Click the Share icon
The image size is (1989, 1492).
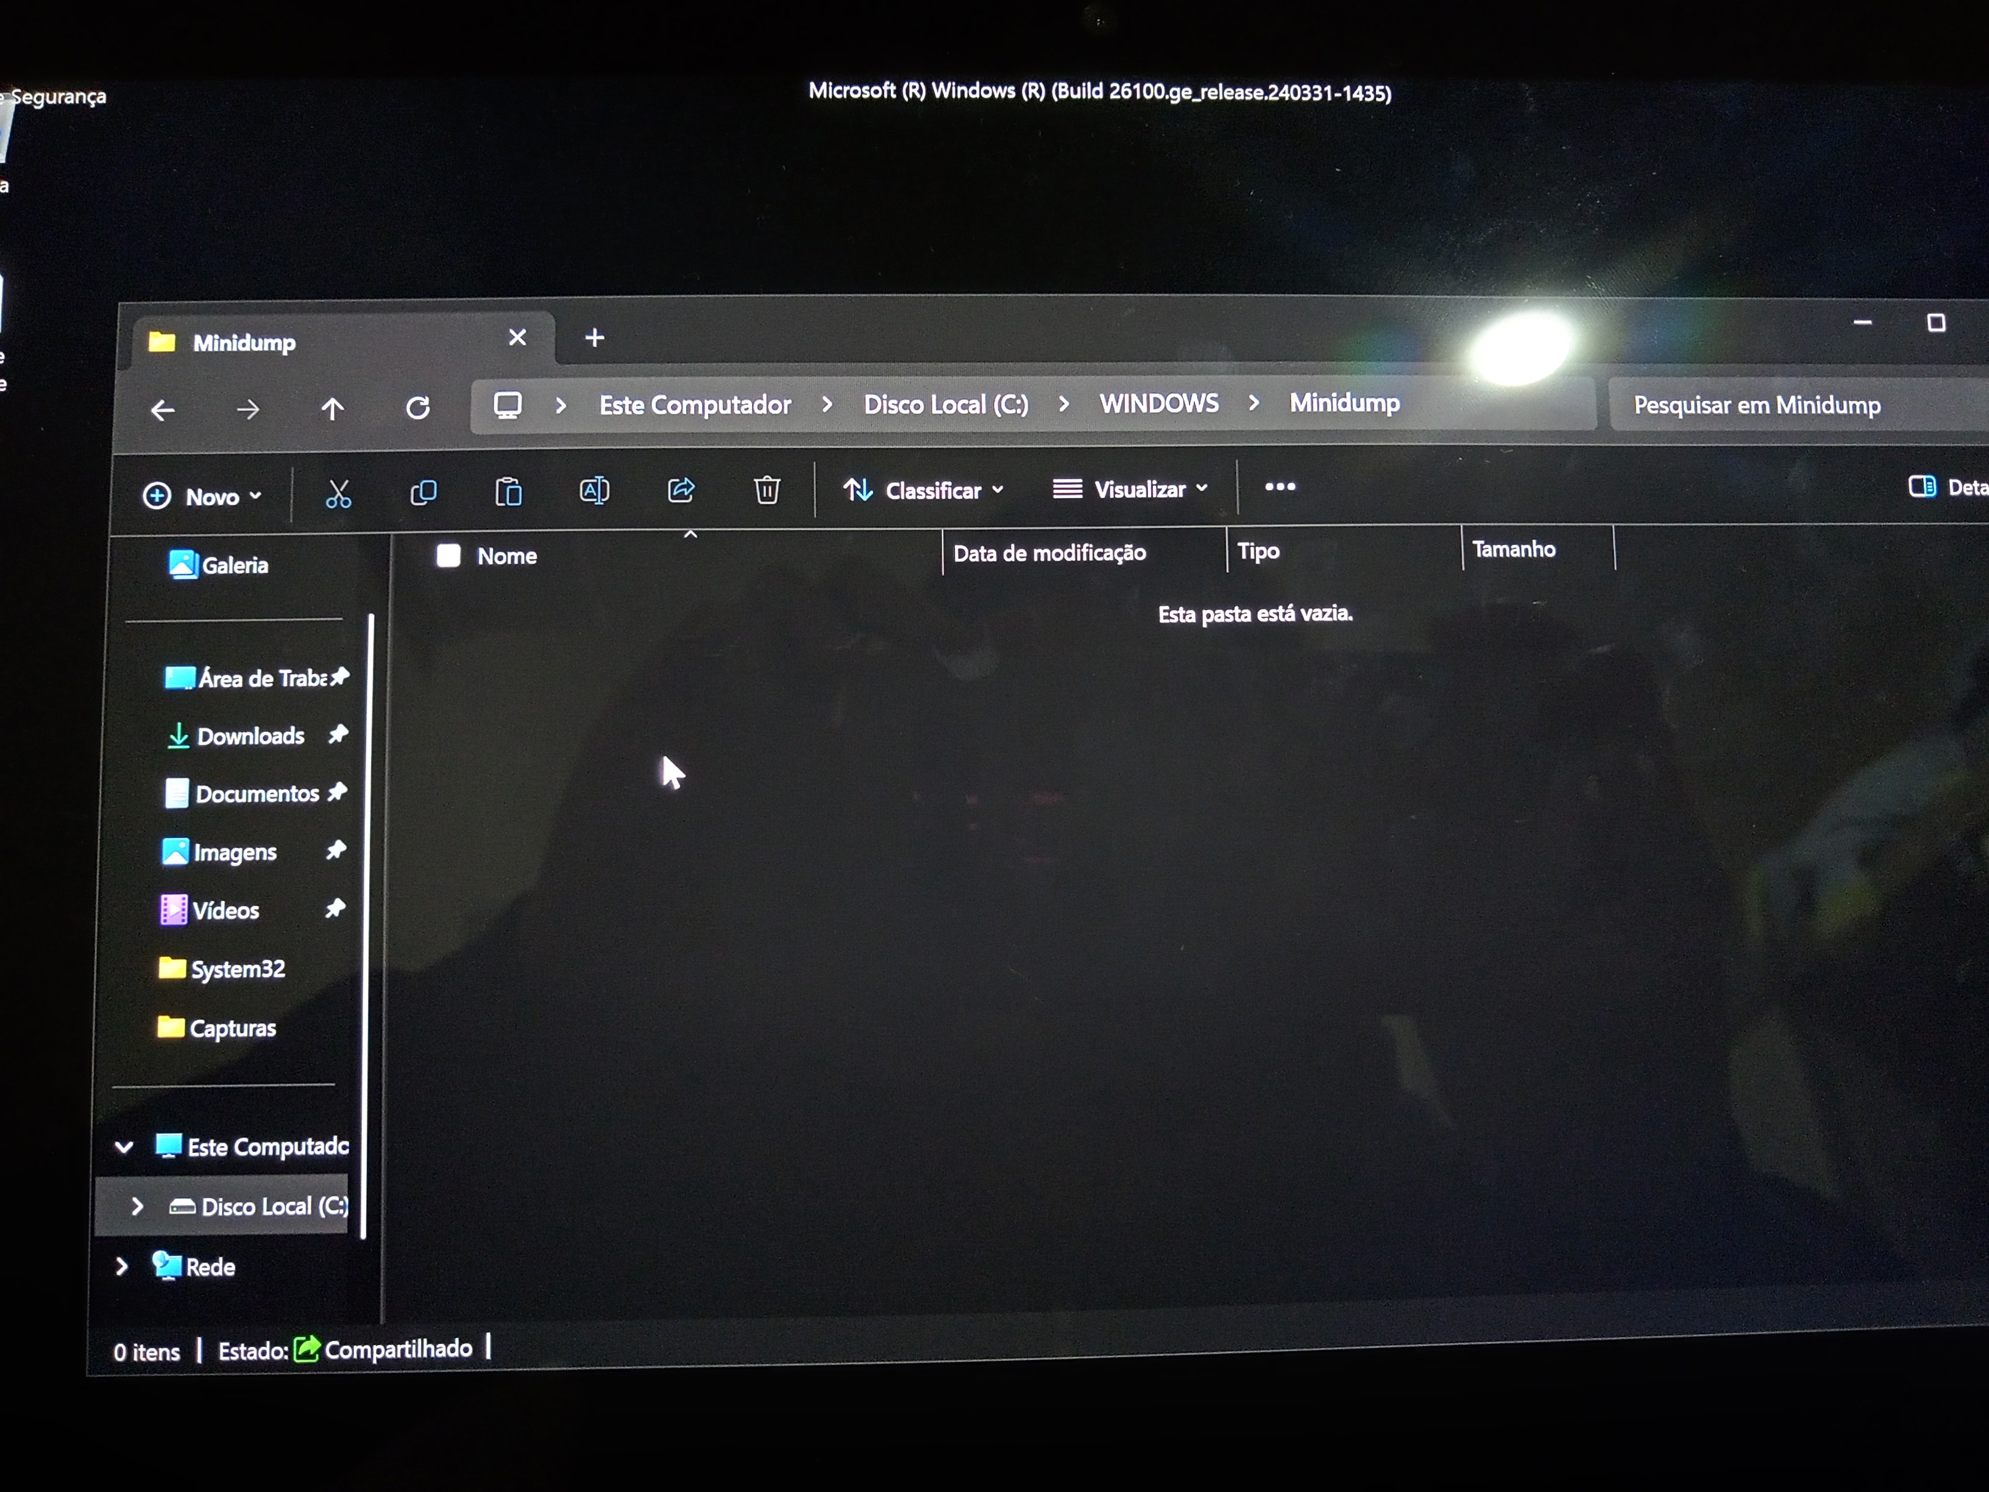click(x=681, y=489)
